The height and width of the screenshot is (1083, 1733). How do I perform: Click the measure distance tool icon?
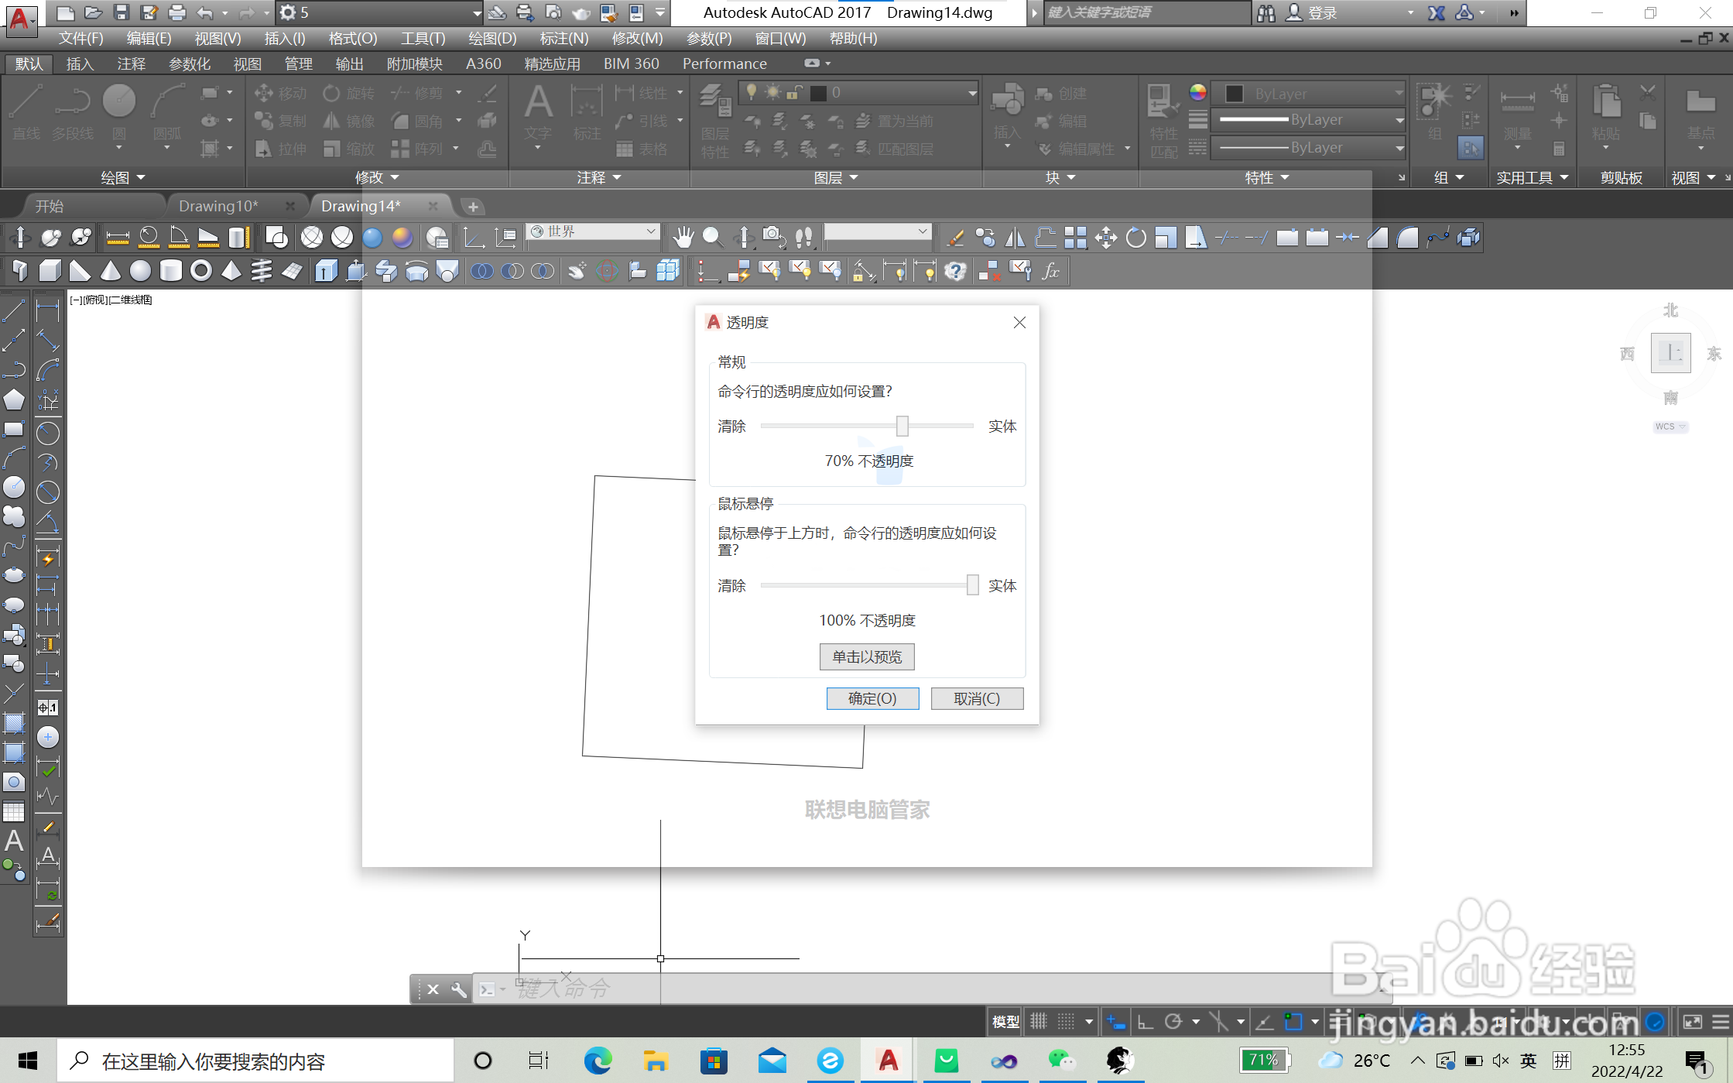point(117,237)
